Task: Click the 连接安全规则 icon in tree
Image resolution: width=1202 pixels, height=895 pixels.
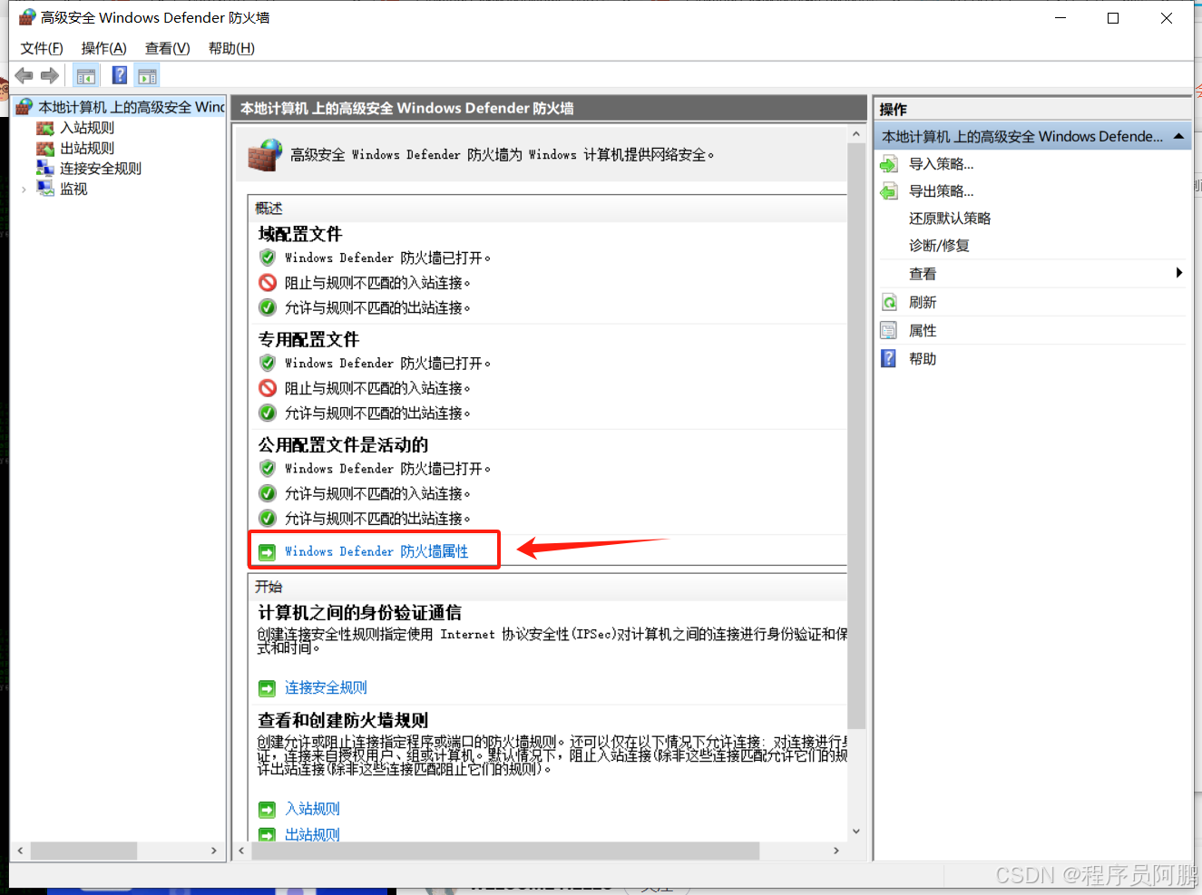Action: (45, 168)
